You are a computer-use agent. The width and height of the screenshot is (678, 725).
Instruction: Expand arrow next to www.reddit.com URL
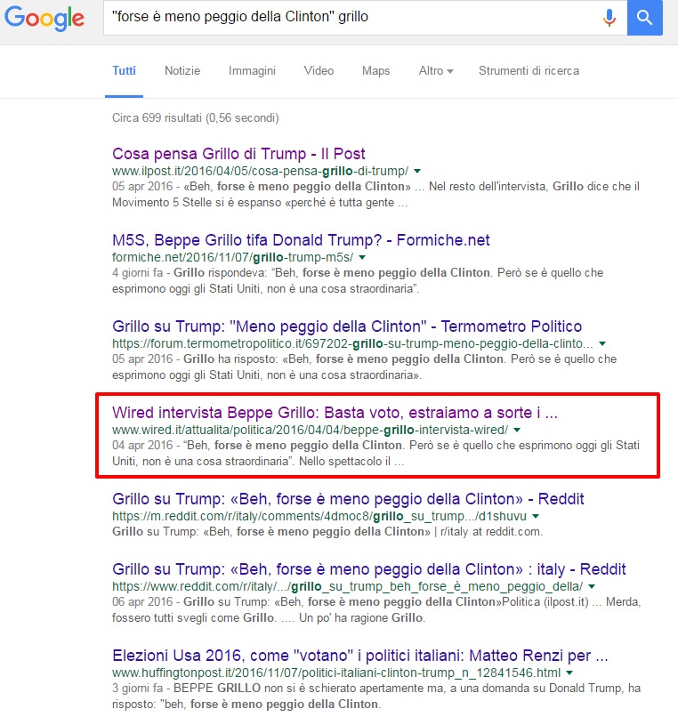[x=592, y=587]
